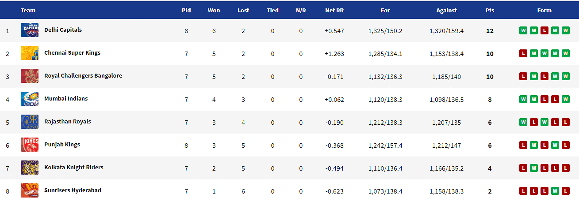Viewport: 579px width, 205px height.
Task: Open the Royal Challengers Bangalore logo
Action: [30, 76]
